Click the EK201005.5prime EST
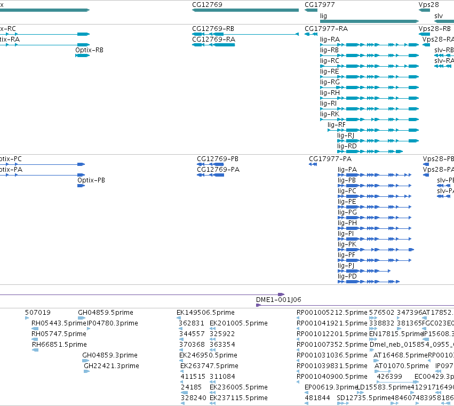 238,323
